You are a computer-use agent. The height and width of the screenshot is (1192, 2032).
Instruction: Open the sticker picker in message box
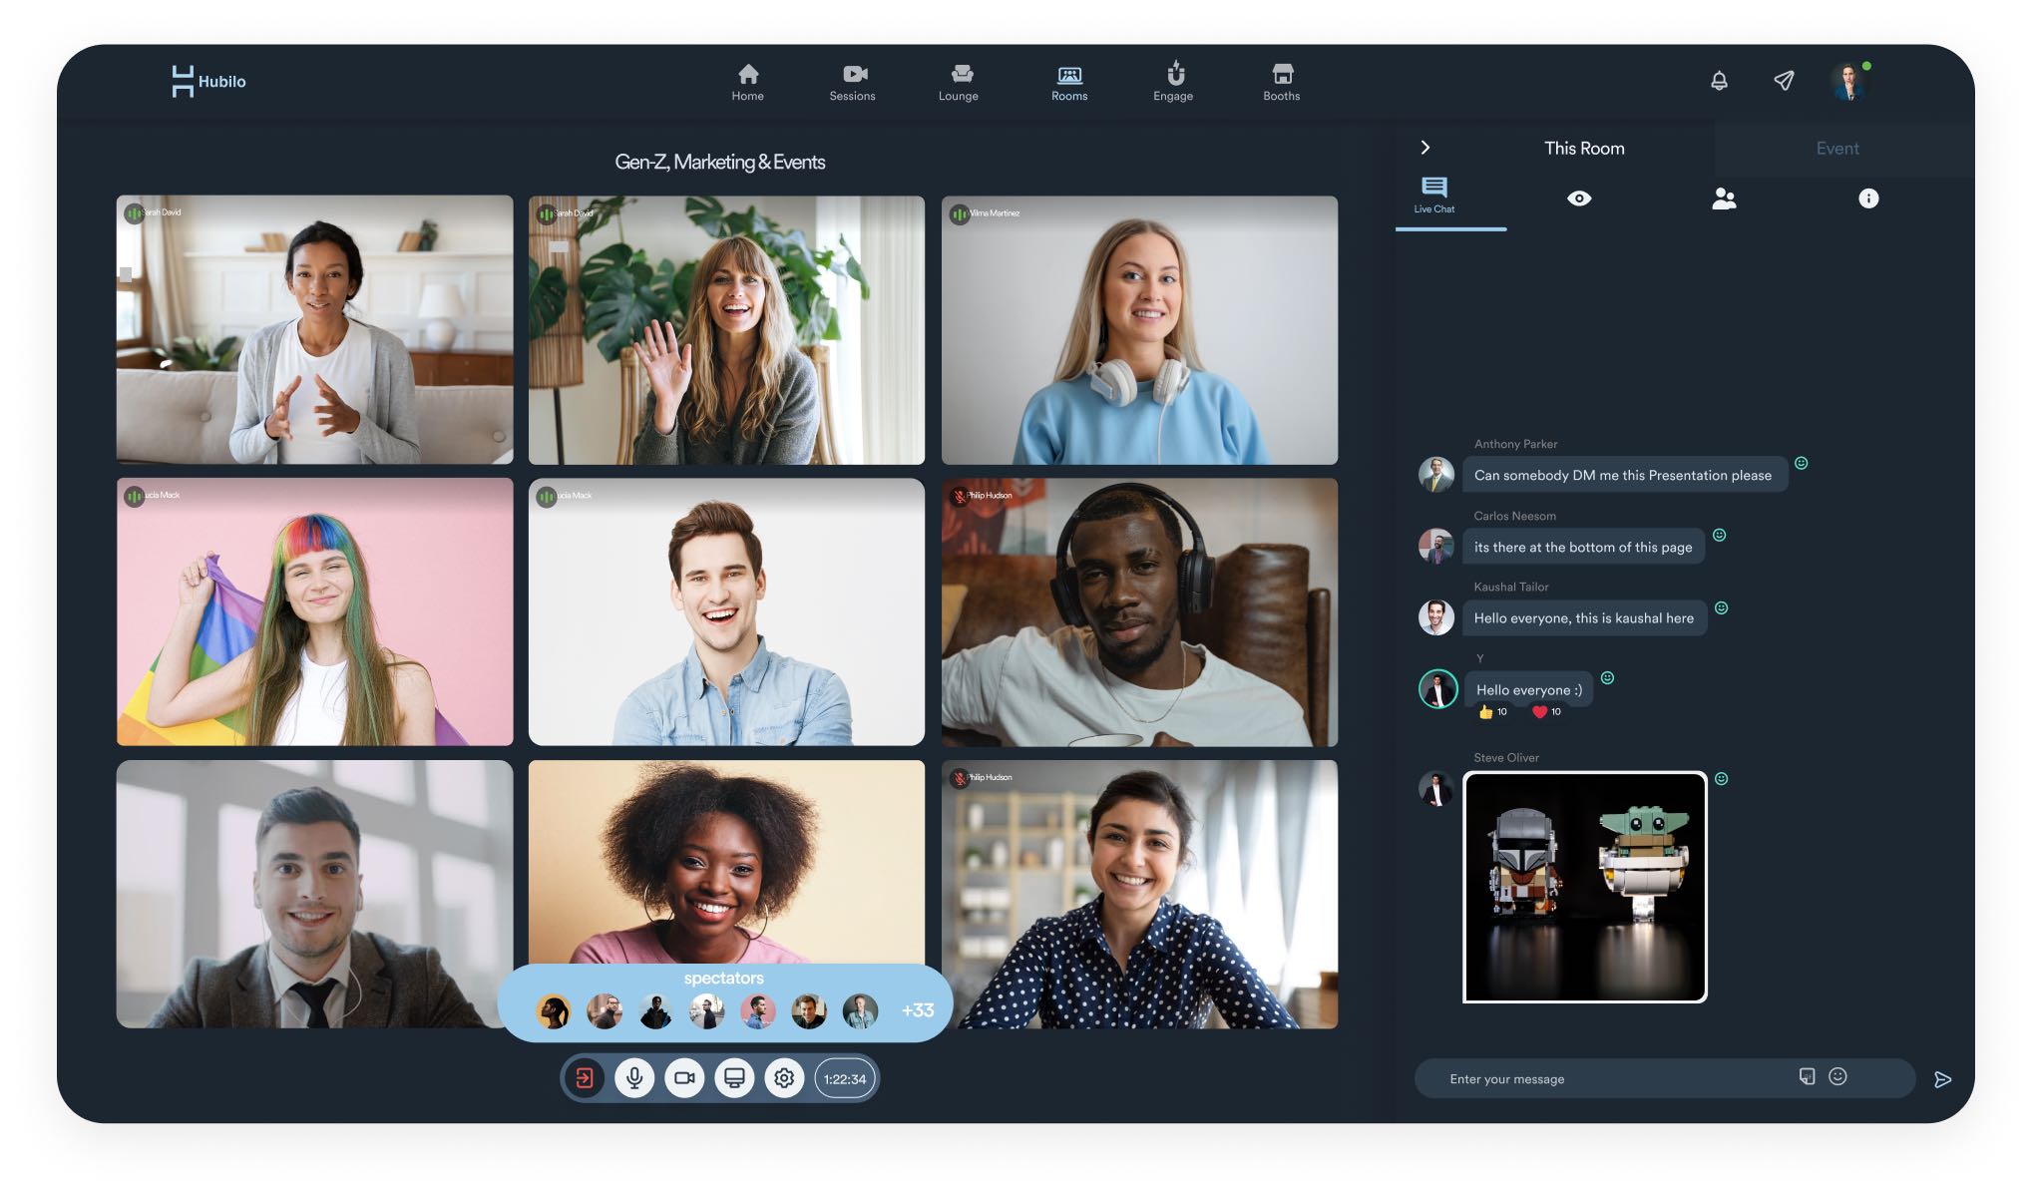pos(1806,1076)
